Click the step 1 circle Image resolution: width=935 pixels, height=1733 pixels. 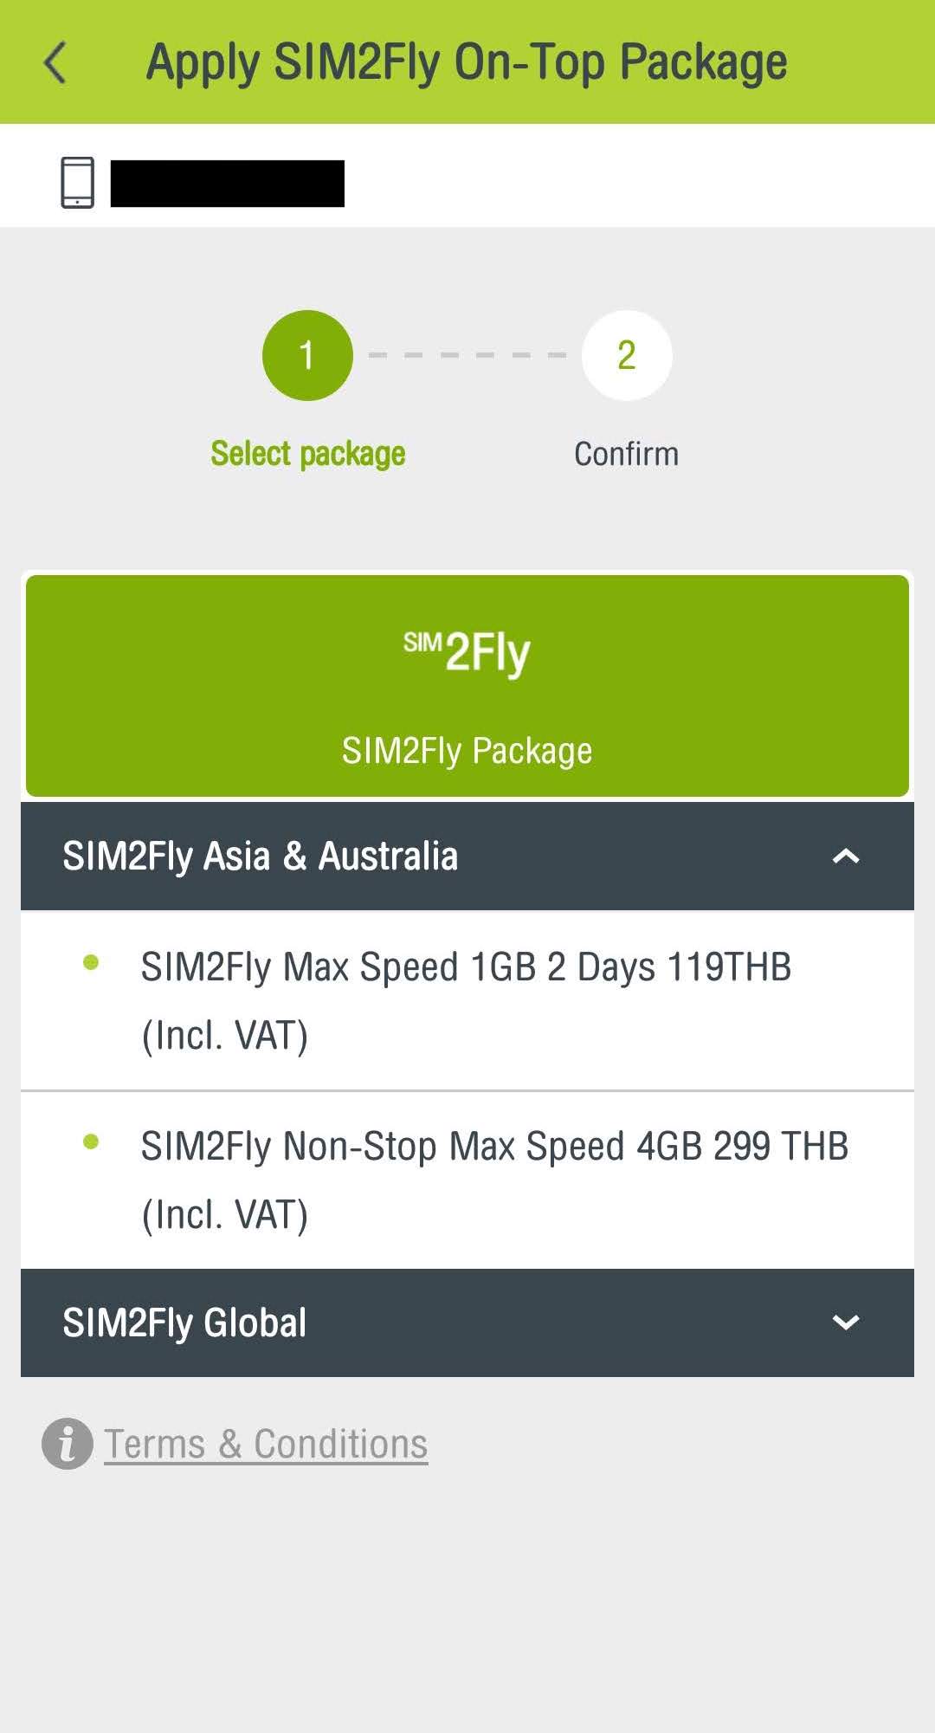point(307,355)
